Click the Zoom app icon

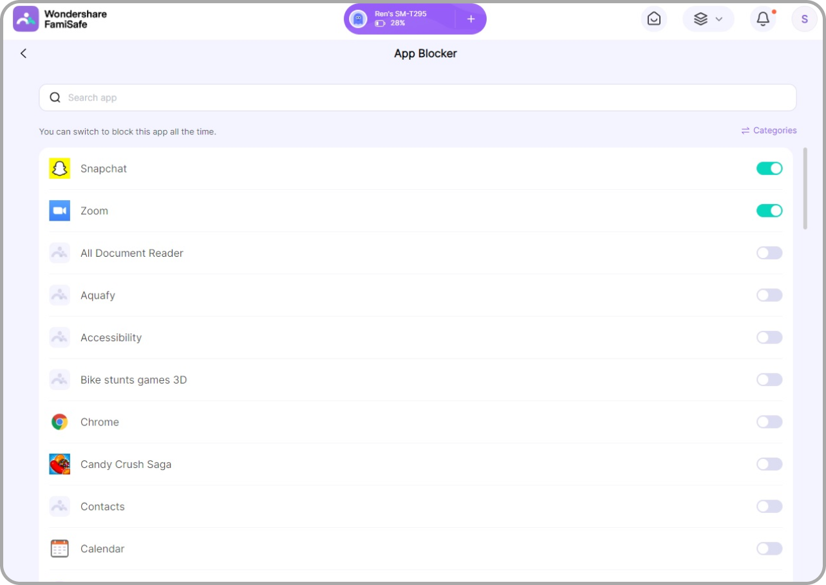(60, 211)
